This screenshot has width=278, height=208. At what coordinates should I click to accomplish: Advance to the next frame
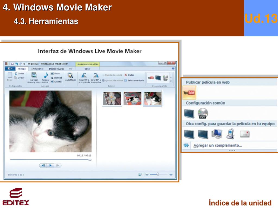58,165
